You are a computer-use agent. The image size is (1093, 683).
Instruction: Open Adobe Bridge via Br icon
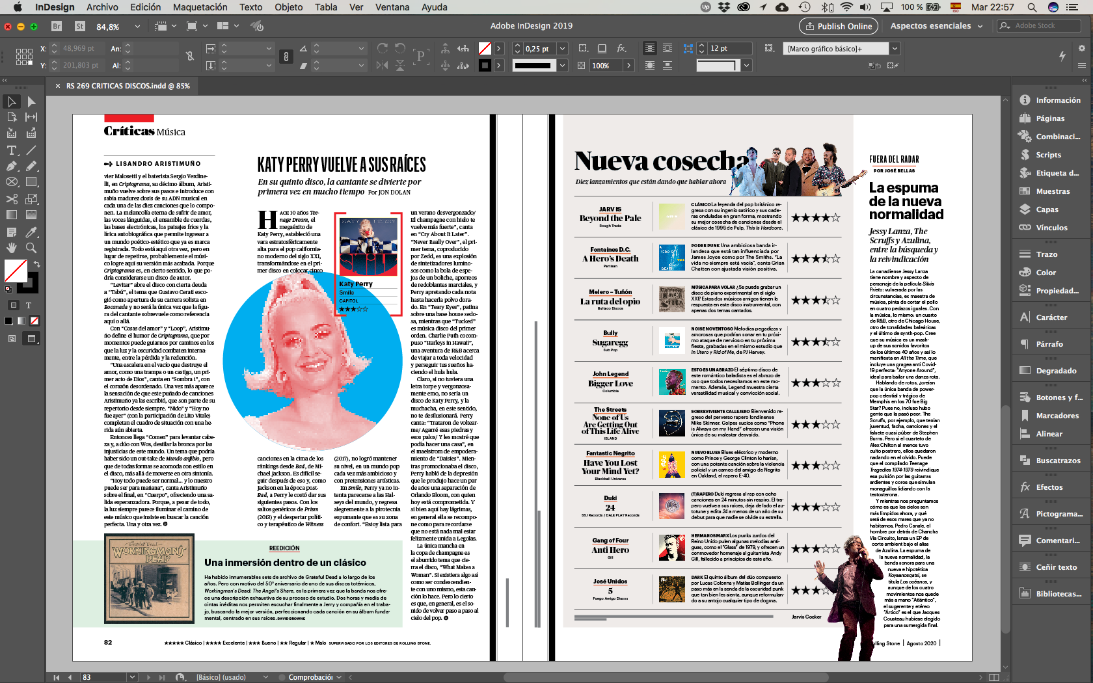point(57,27)
